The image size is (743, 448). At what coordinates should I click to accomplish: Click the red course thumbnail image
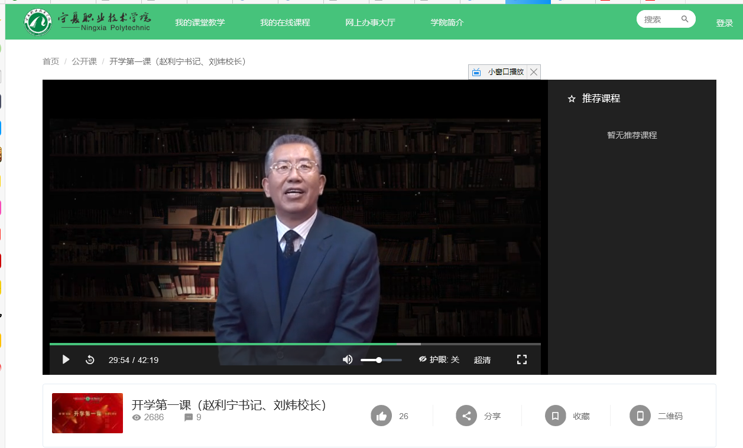[x=87, y=413]
